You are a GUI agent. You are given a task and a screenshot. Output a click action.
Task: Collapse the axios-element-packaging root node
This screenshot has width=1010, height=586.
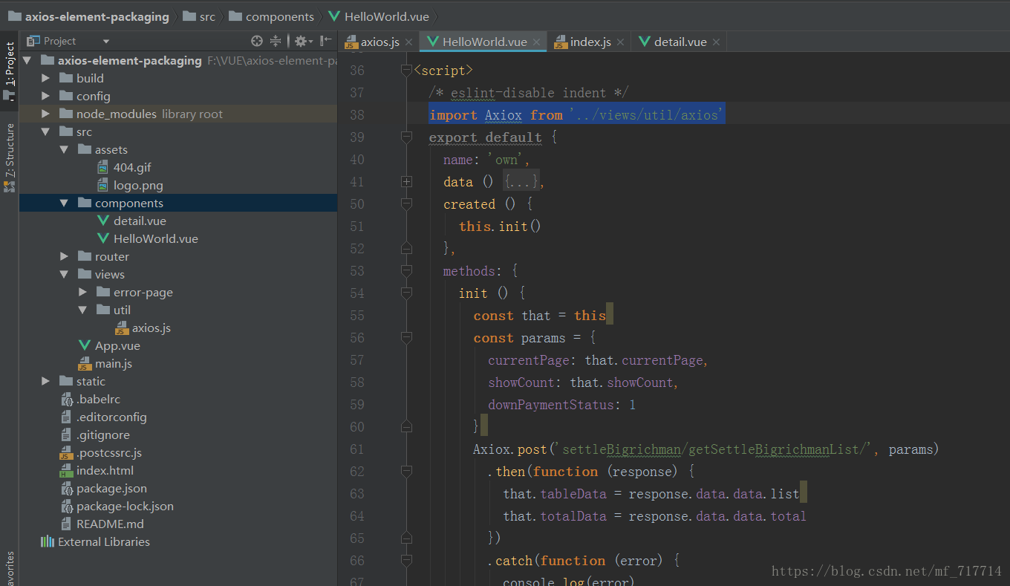(27, 60)
